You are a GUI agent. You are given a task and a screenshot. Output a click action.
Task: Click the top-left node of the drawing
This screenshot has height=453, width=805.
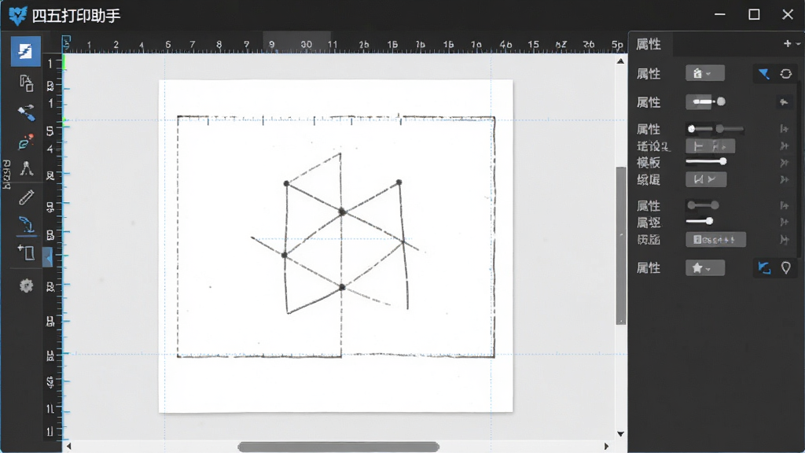click(286, 183)
